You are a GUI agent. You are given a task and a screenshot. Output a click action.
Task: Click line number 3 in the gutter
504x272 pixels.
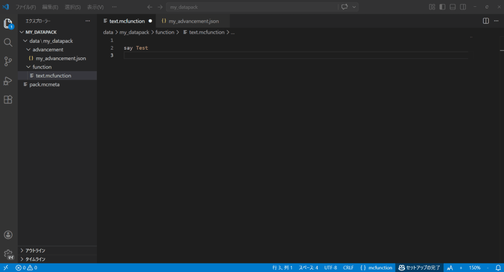tap(112, 55)
